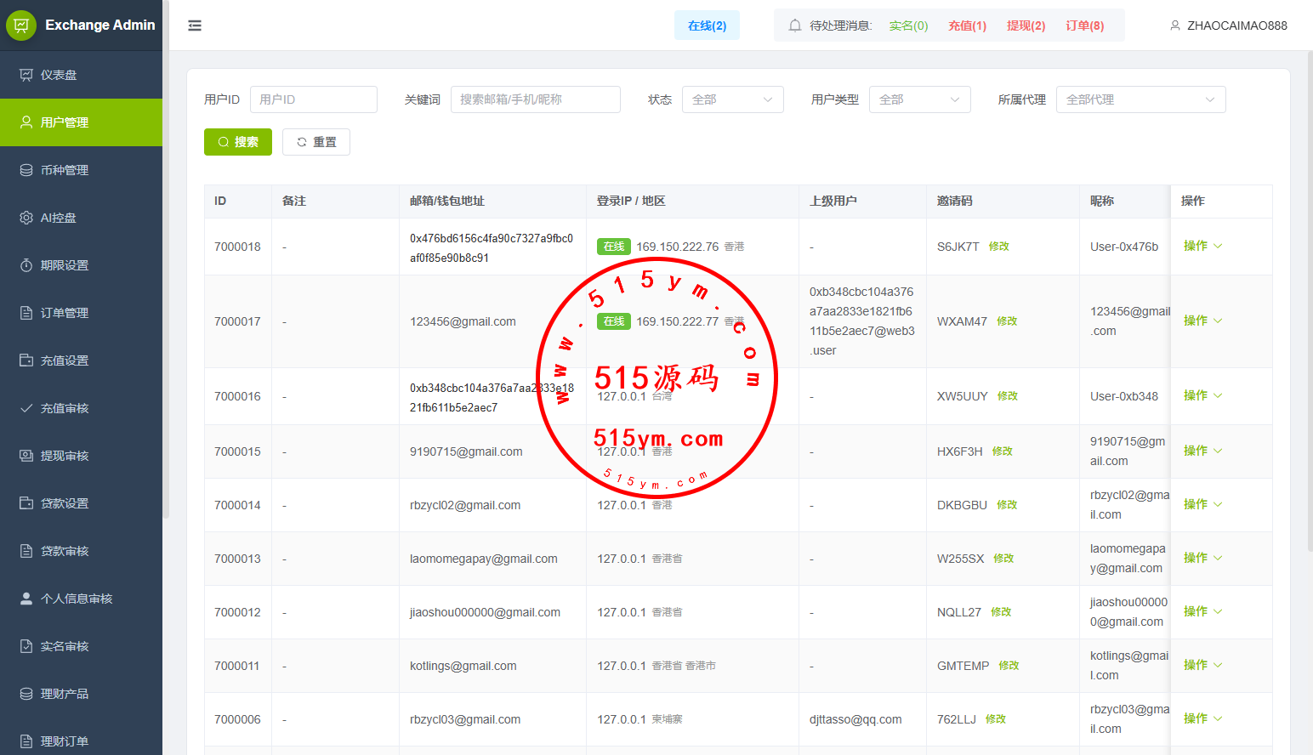Focus the 用户ID input field
Image resolution: width=1313 pixels, height=755 pixels.
(x=313, y=99)
